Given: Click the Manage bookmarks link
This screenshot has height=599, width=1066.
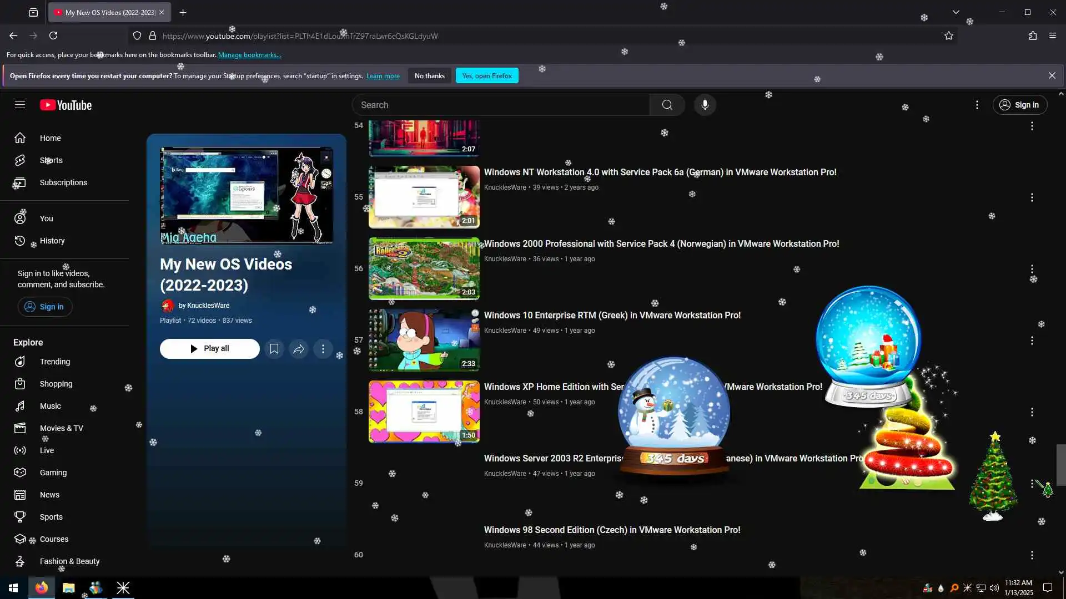Looking at the screenshot, I should point(249,55).
